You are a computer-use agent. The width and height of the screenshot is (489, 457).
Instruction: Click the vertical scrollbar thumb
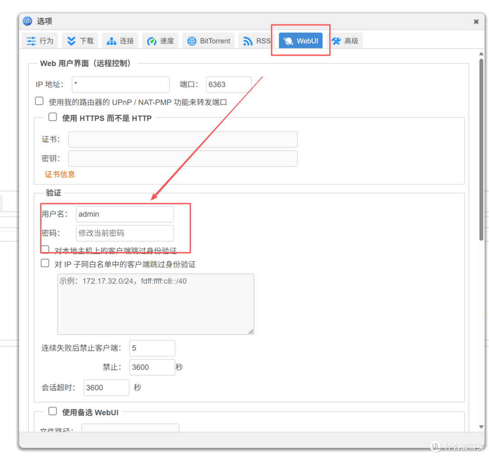pyautogui.click(x=481, y=150)
